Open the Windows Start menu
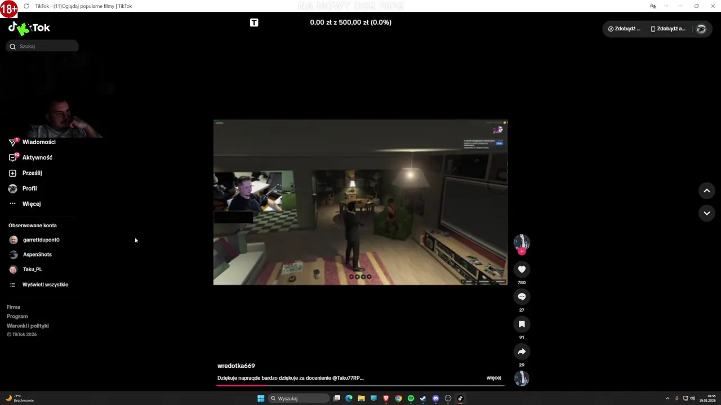Screen dimensions: 721x405 [x=261, y=398]
